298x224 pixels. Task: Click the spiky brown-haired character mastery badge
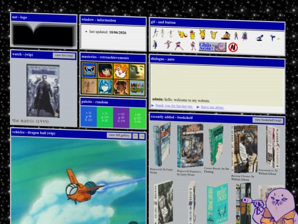121,87
